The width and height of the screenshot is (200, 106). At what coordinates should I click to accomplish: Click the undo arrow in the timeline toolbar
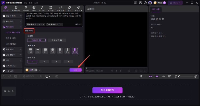point(4,76)
